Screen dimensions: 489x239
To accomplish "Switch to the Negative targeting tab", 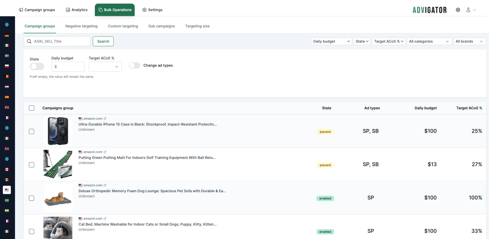I will (81, 26).
